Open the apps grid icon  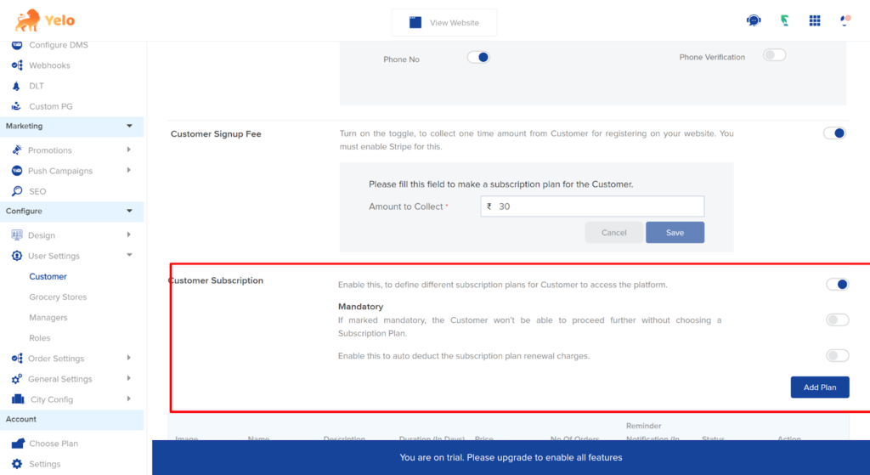tap(815, 20)
